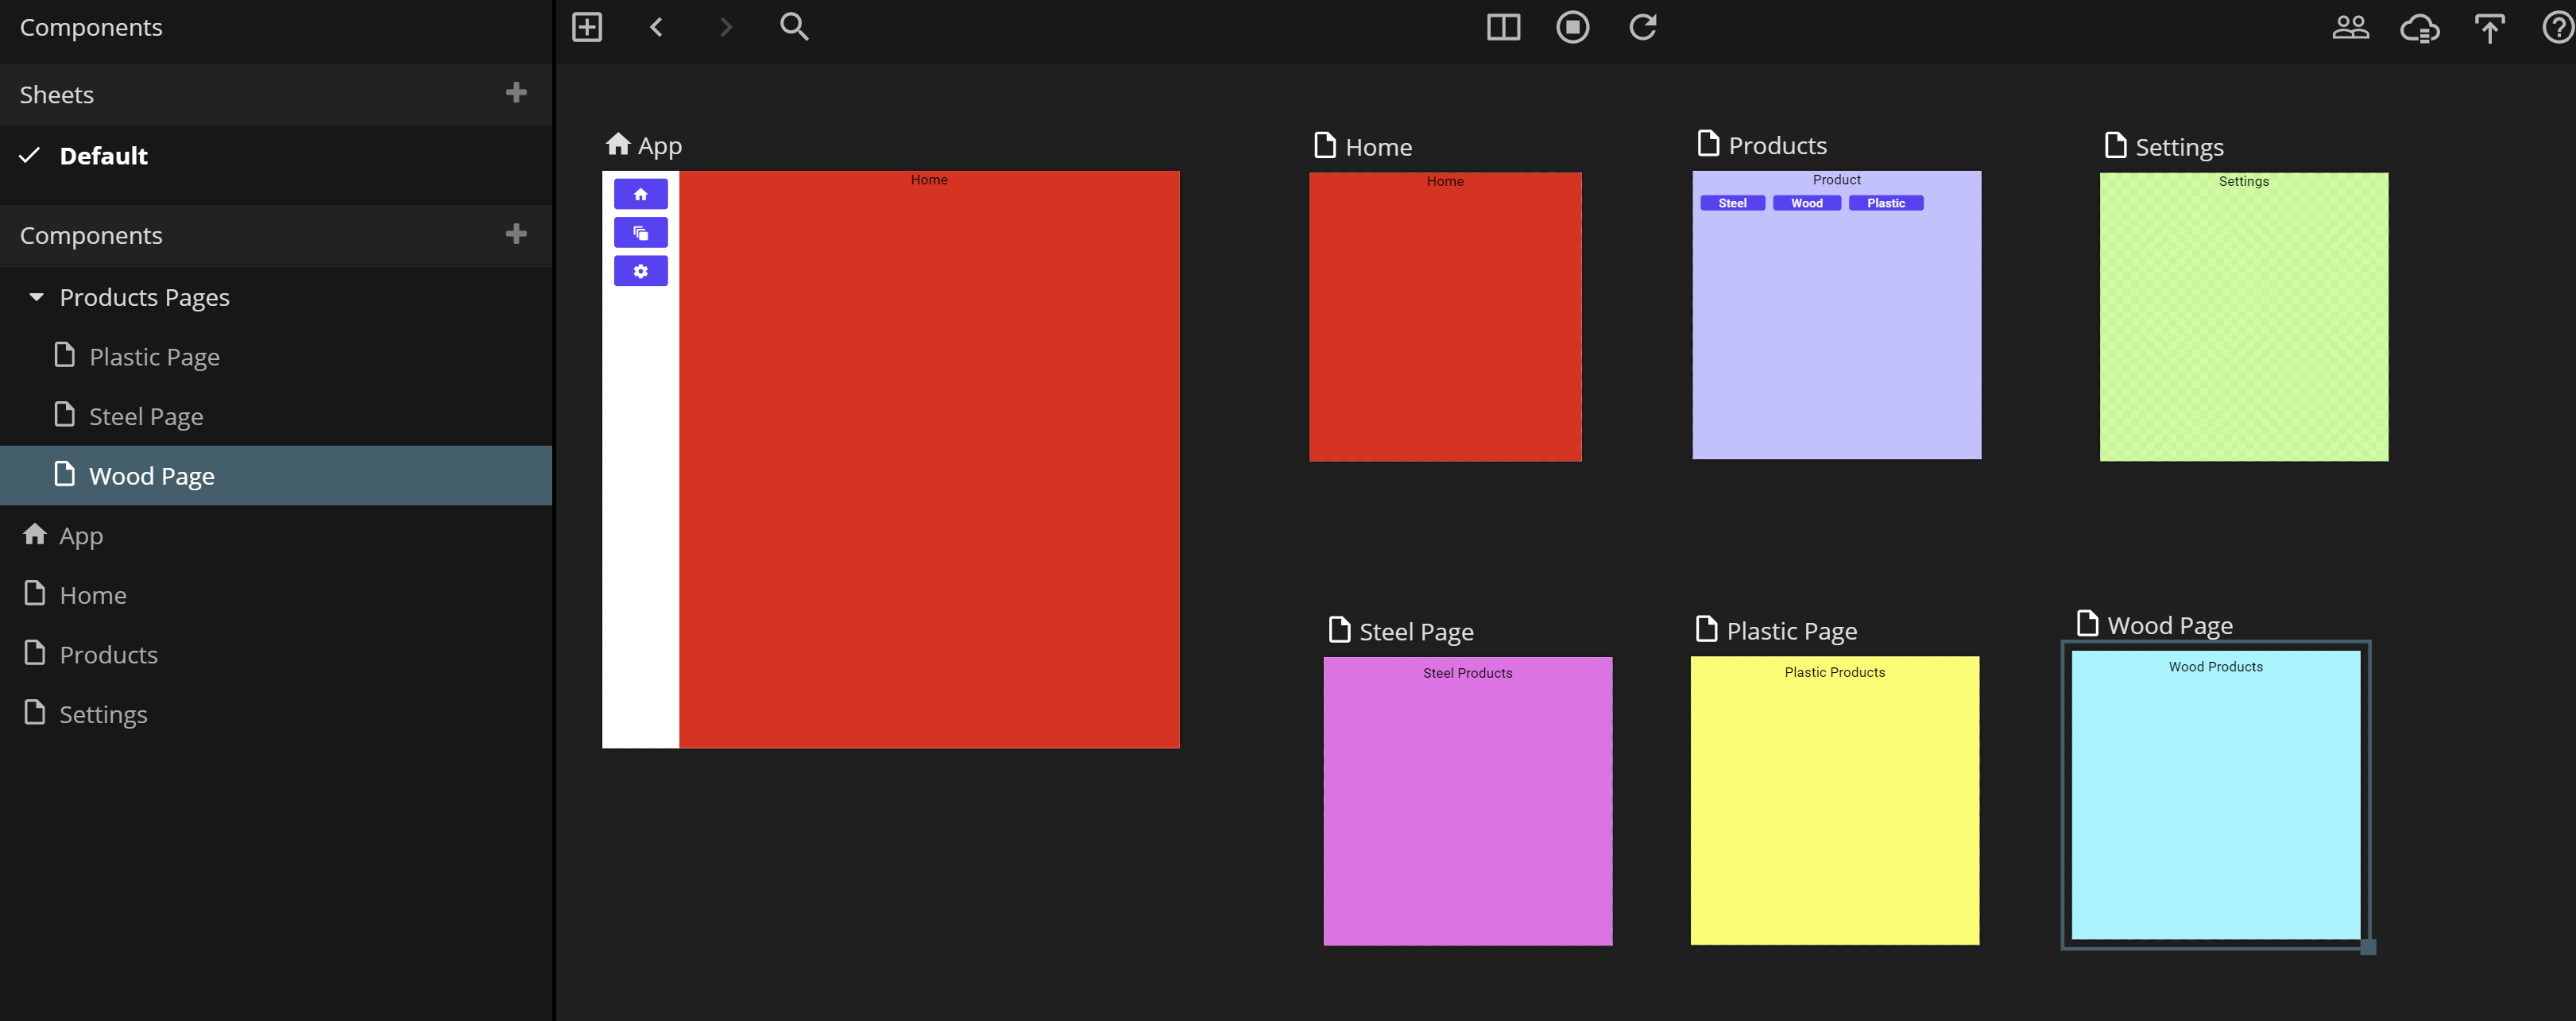2576x1021 pixels.
Task: Click the add component plus-box icon
Action: pos(587,27)
